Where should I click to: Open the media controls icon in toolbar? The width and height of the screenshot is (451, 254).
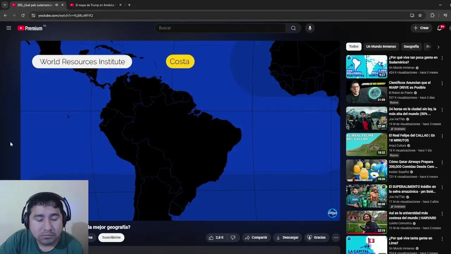click(x=445, y=15)
